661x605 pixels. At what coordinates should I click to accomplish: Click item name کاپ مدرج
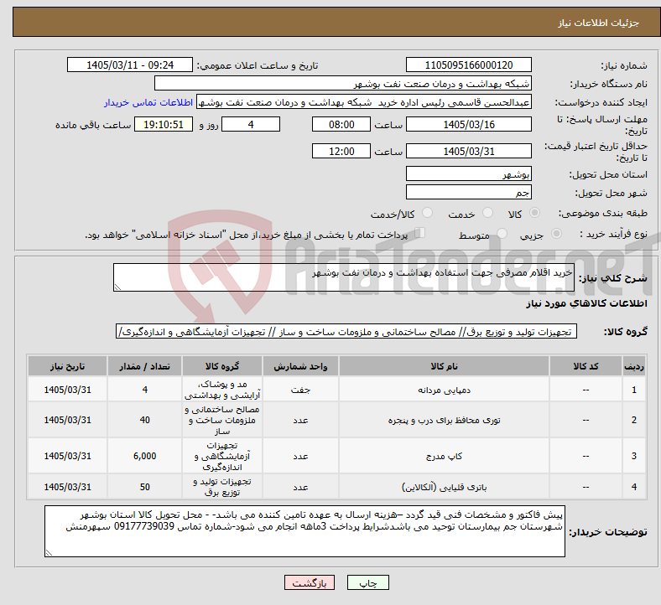[x=444, y=456]
